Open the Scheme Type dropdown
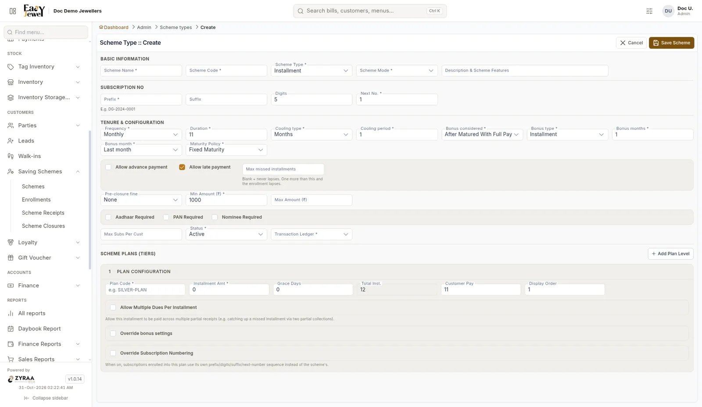 (312, 71)
